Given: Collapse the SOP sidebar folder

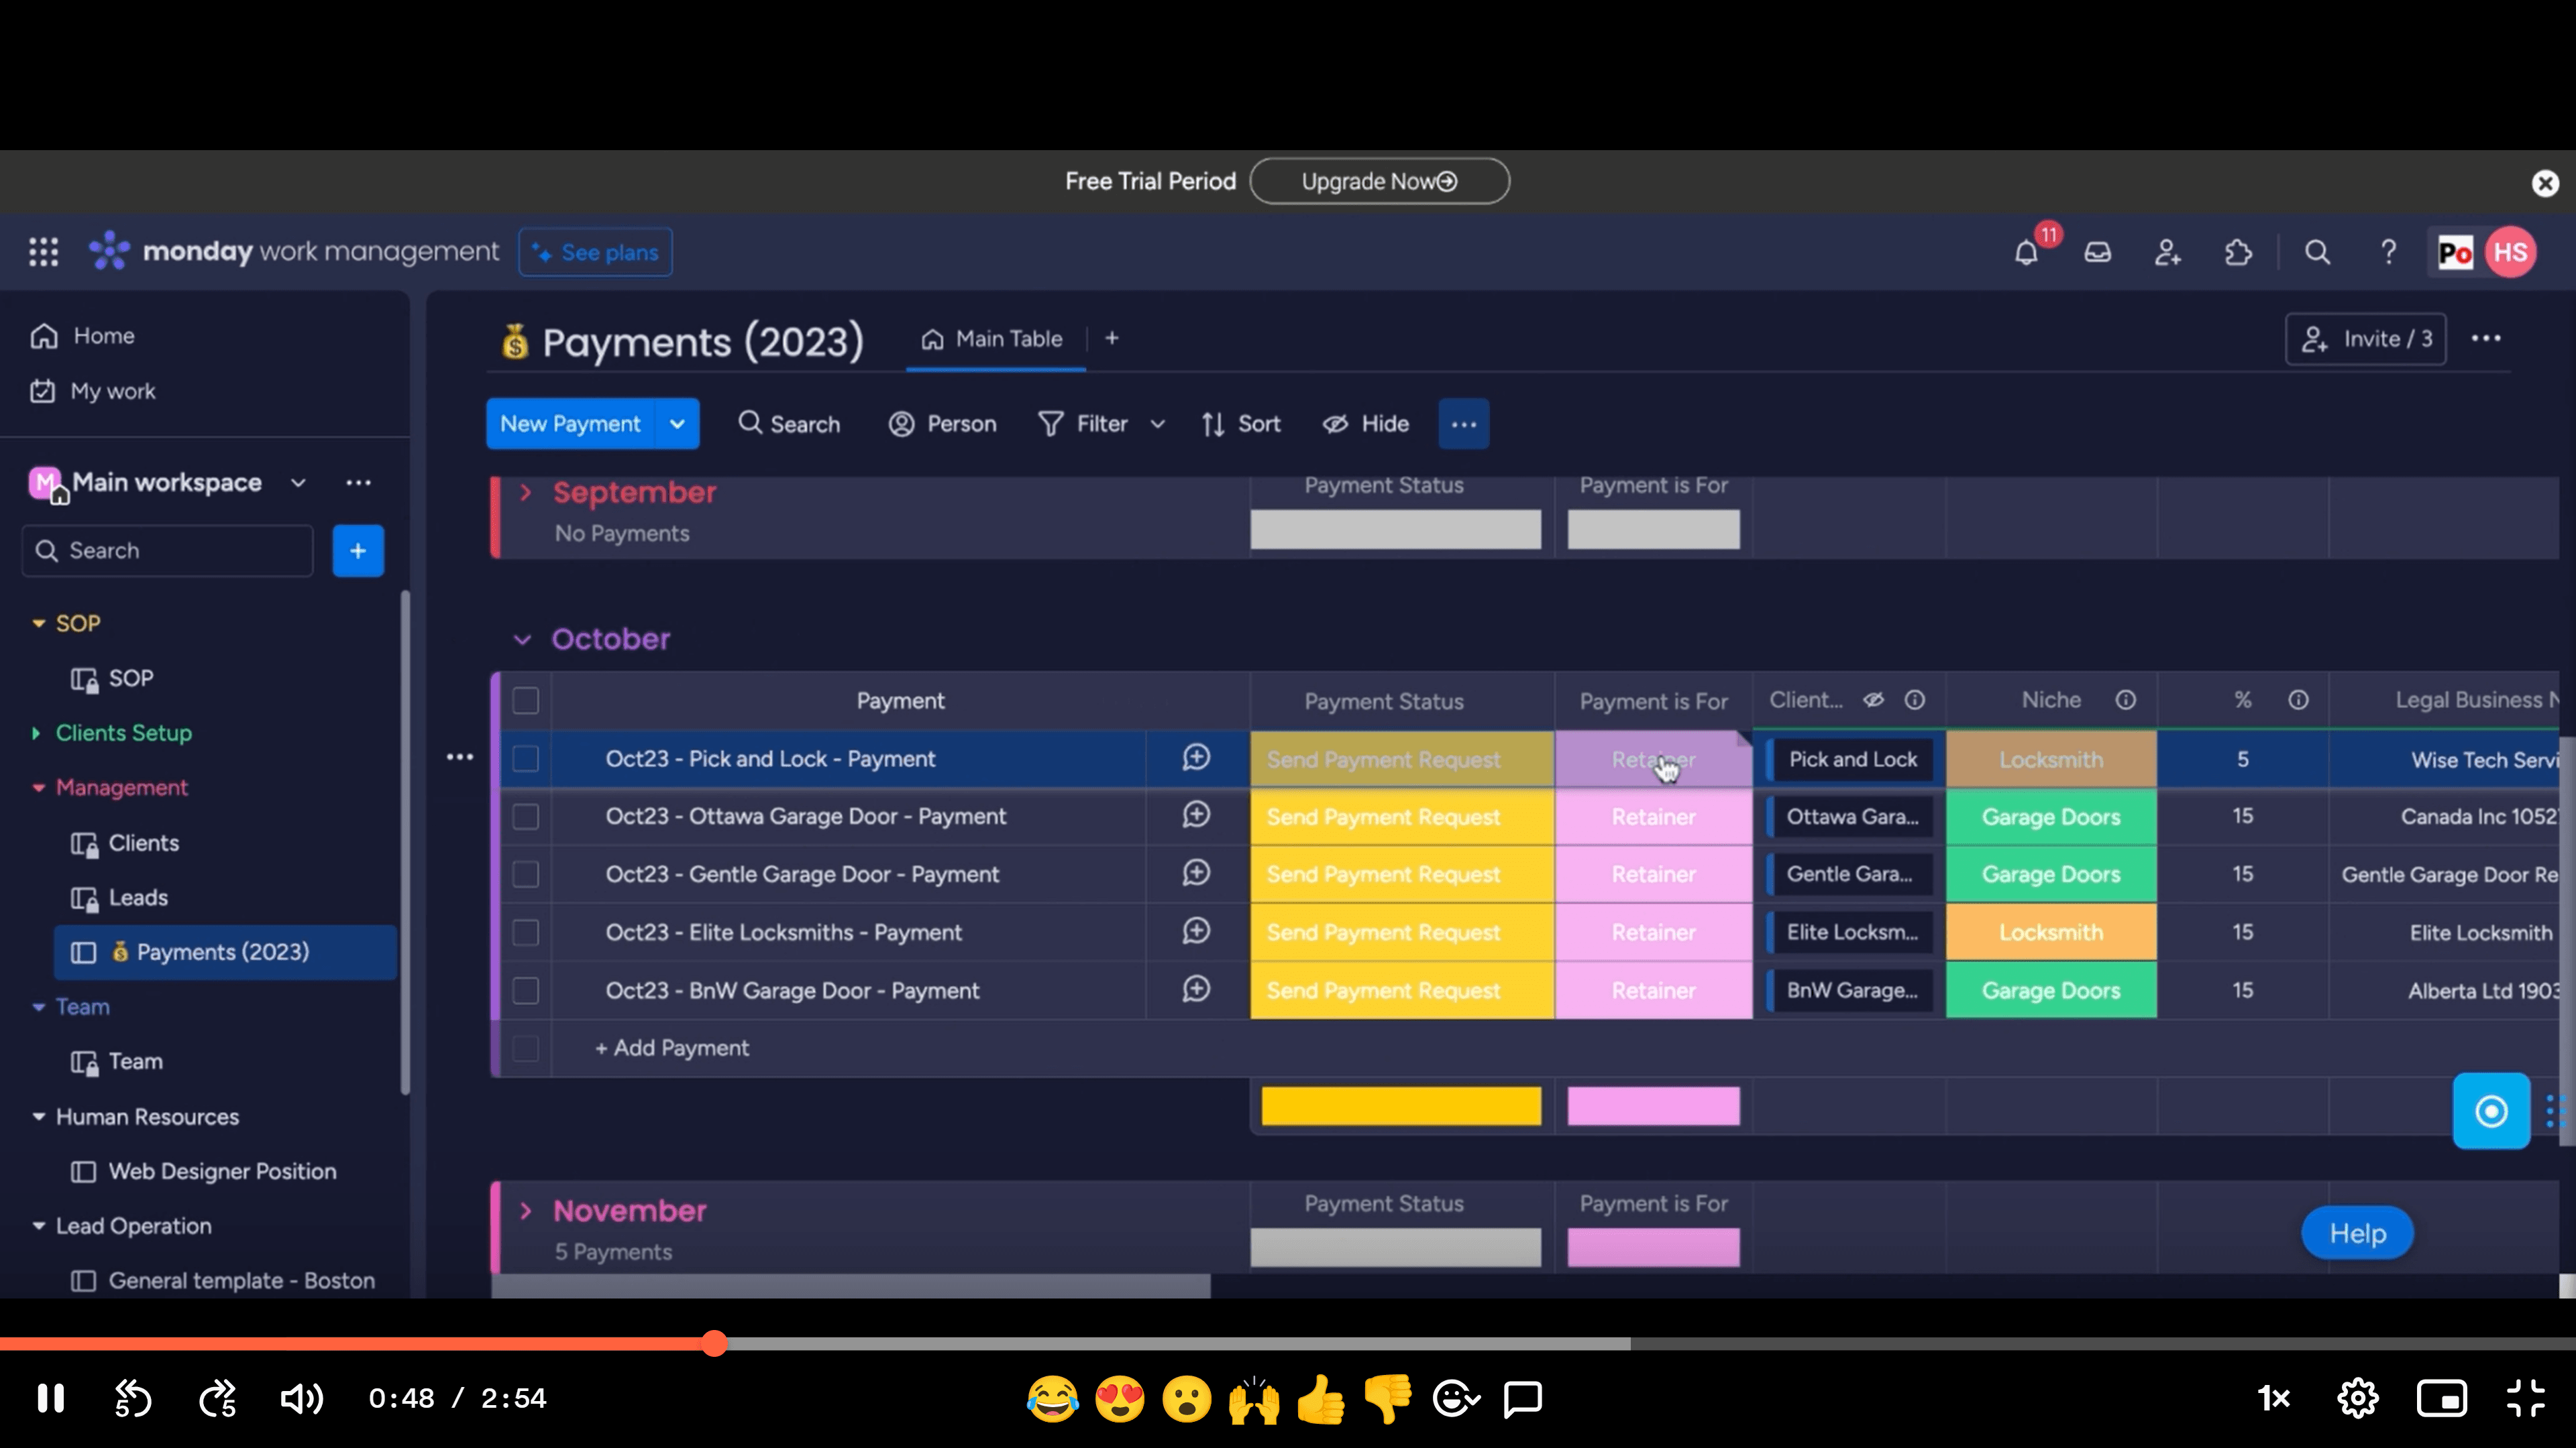Looking at the screenshot, I should [39, 623].
